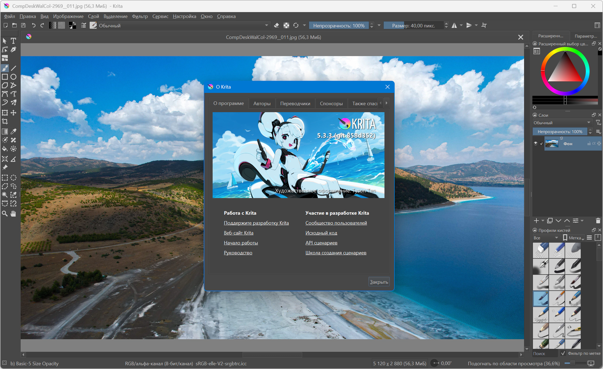Select the Contiguous Selection magic wand tool
603x369 pixels.
(x=5, y=195)
